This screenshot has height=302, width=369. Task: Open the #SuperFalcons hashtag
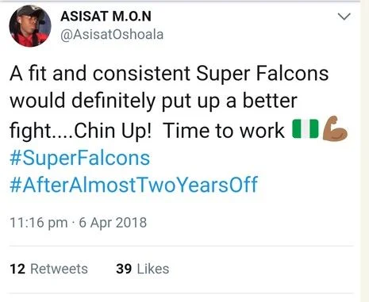pyautogui.click(x=80, y=159)
